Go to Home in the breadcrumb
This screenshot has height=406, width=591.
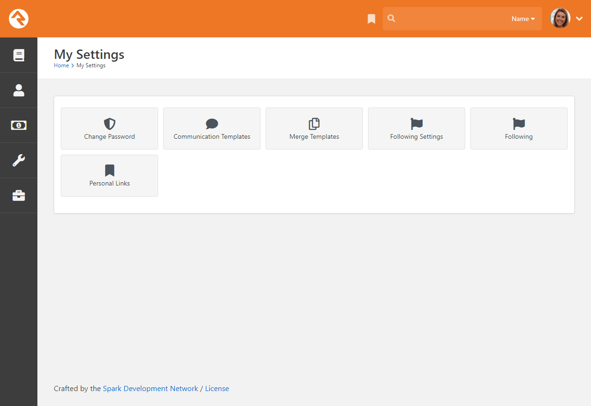[x=61, y=65]
